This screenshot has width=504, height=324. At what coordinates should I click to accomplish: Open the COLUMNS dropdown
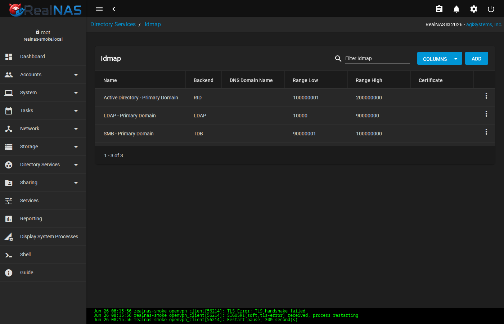point(440,58)
